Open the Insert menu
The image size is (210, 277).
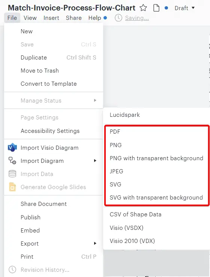pyautogui.click(x=51, y=18)
